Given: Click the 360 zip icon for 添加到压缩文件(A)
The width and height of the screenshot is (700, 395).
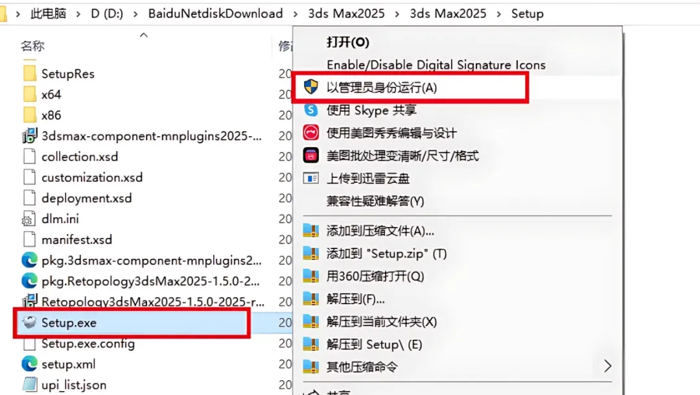Looking at the screenshot, I should point(310,230).
